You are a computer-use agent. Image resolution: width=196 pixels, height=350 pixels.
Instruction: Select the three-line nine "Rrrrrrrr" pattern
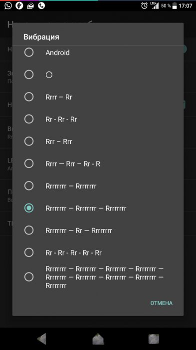(x=98, y=277)
